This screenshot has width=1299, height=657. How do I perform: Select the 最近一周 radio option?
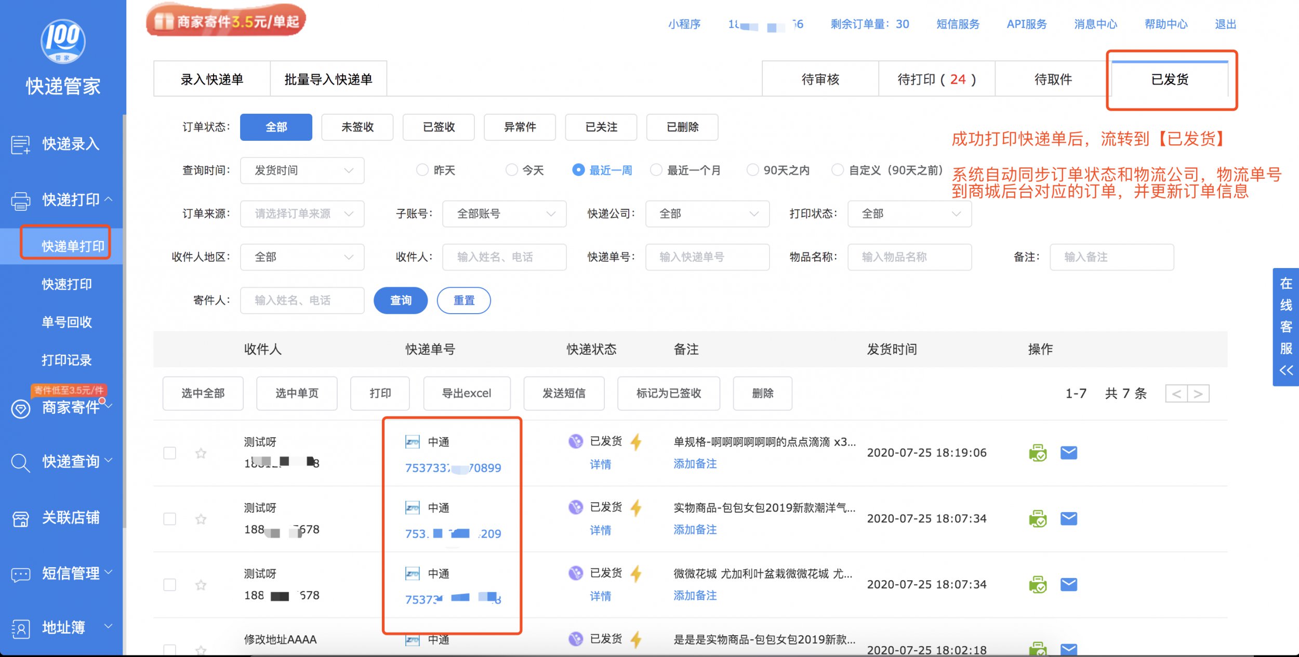click(x=578, y=170)
